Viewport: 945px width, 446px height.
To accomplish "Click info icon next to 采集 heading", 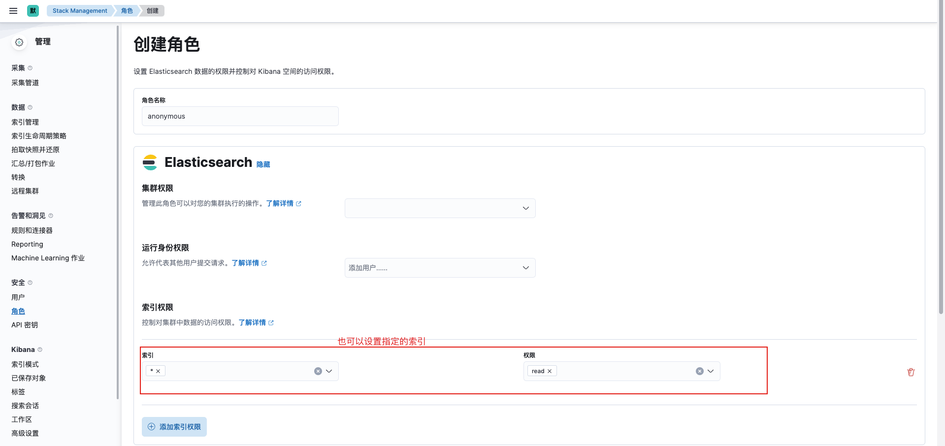I will point(30,68).
